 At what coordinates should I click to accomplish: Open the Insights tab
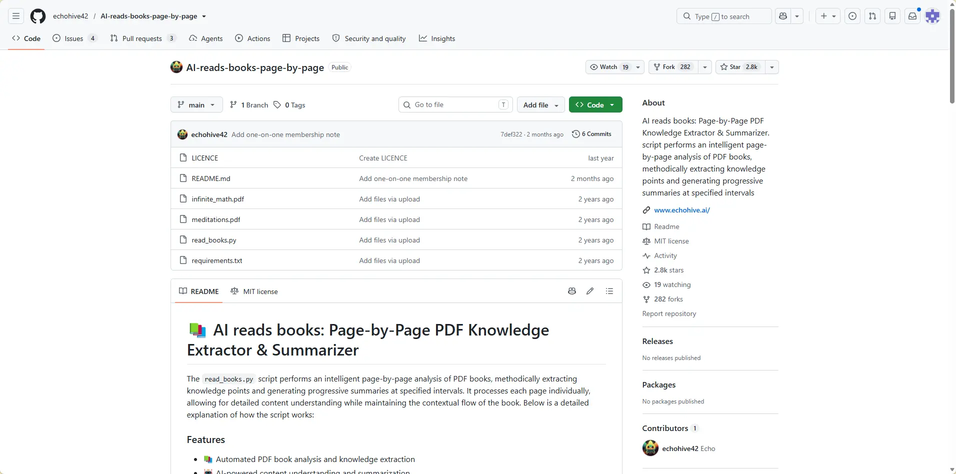coord(437,38)
